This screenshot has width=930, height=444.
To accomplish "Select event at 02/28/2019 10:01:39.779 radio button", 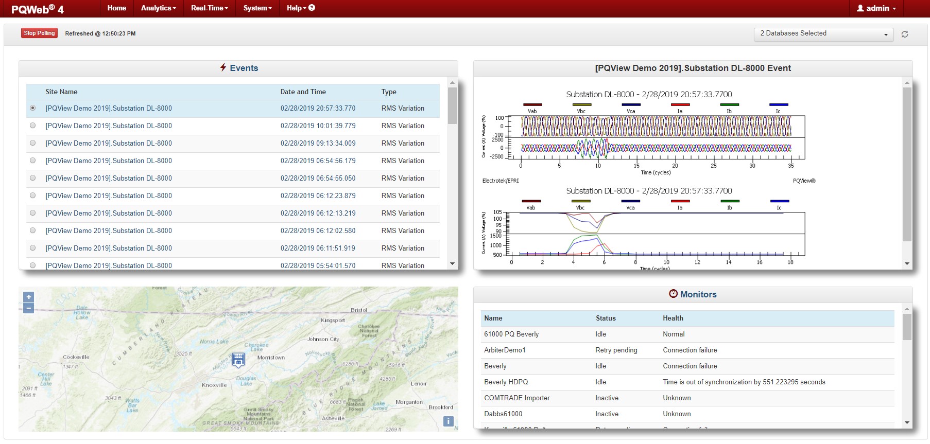I will click(x=33, y=126).
